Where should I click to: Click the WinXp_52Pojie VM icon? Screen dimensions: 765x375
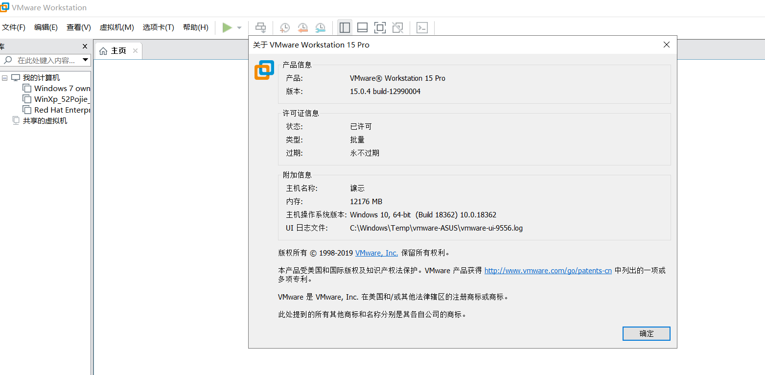click(x=27, y=99)
